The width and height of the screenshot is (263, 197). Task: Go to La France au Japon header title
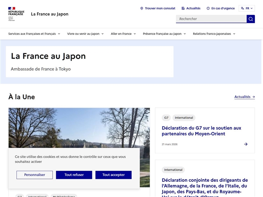50,14
